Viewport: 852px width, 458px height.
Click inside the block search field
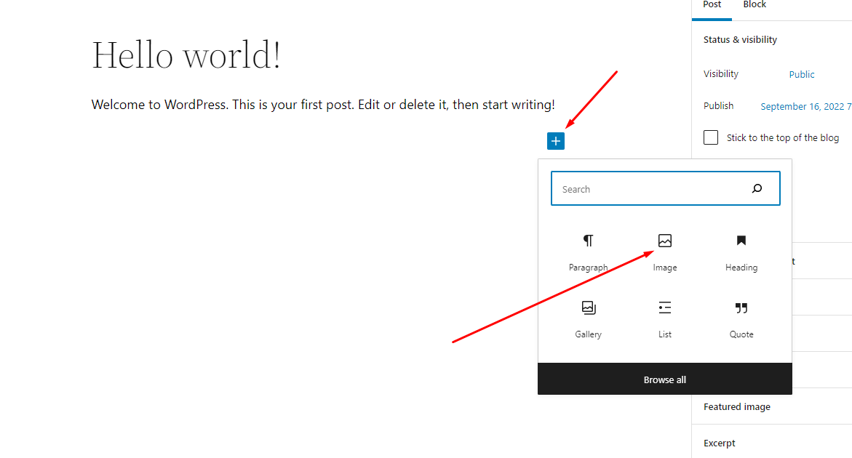648,188
